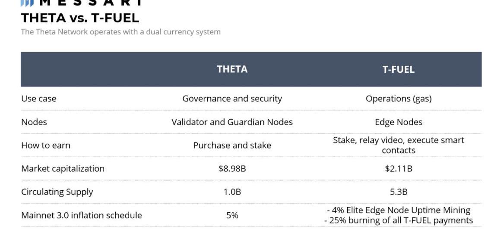Click the Nodes row label

[x=34, y=122]
